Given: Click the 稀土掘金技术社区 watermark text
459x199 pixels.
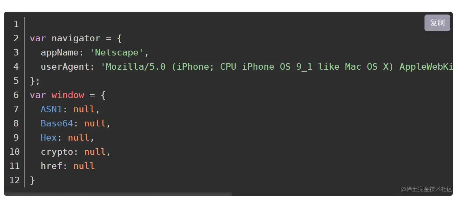Looking at the screenshot, I should (426, 189).
